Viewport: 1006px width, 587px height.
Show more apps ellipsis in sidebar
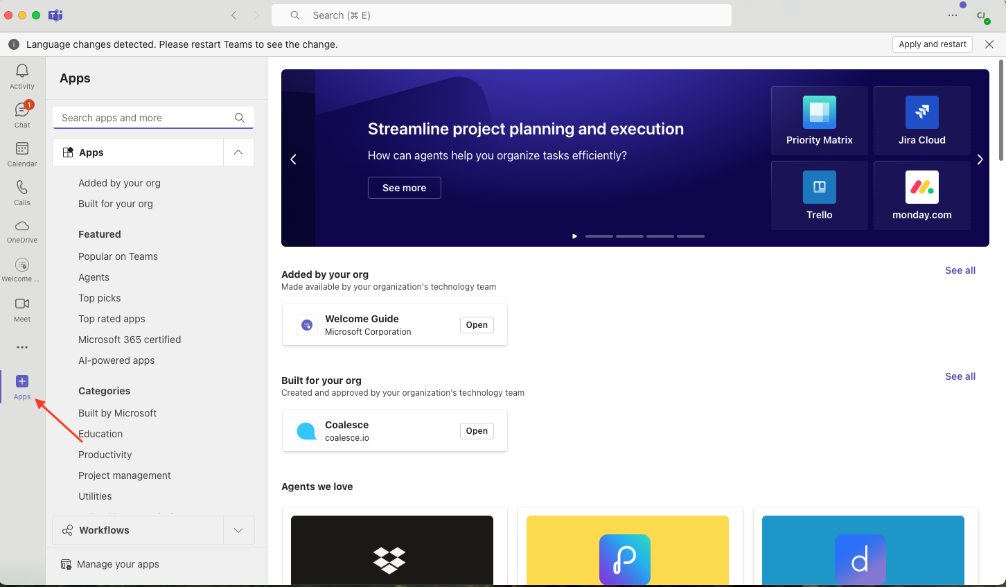point(22,347)
